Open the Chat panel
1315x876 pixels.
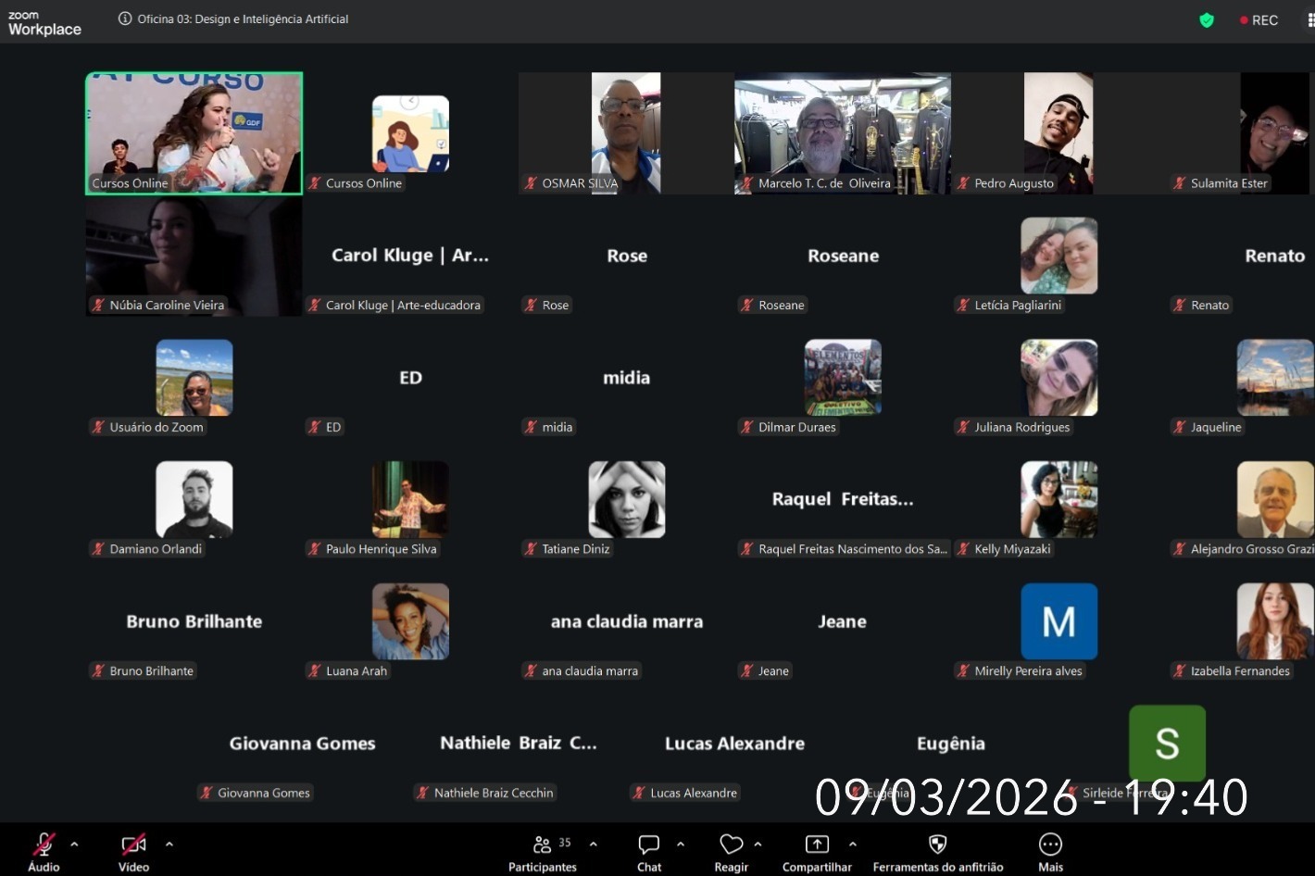[649, 852]
